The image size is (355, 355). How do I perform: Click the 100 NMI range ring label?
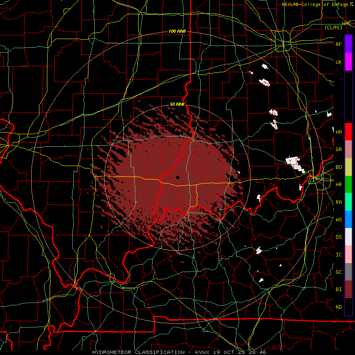(x=177, y=31)
